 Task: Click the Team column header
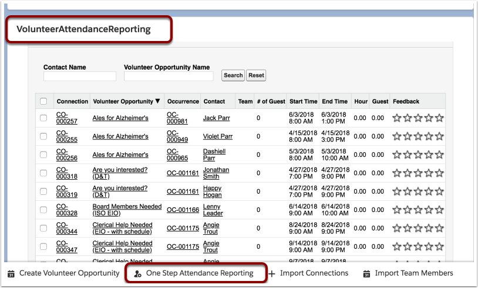[245, 101]
